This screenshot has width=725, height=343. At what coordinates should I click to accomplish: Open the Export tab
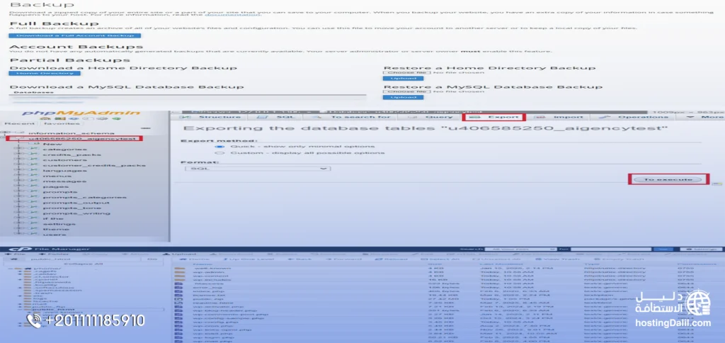[493, 118]
